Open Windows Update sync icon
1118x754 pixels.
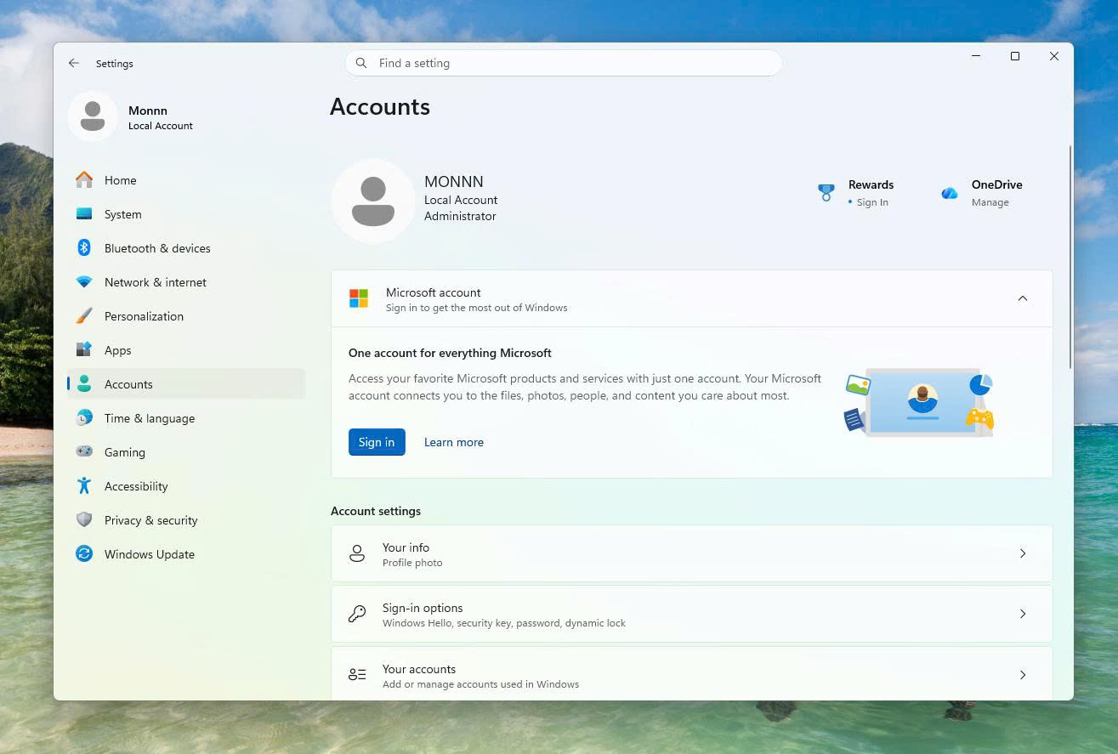84,554
